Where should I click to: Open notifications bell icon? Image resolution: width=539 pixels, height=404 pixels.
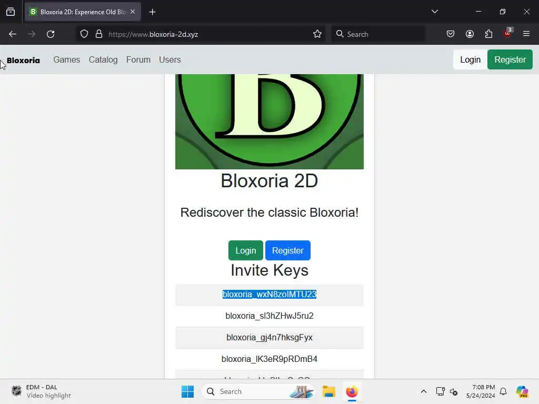coord(503,391)
